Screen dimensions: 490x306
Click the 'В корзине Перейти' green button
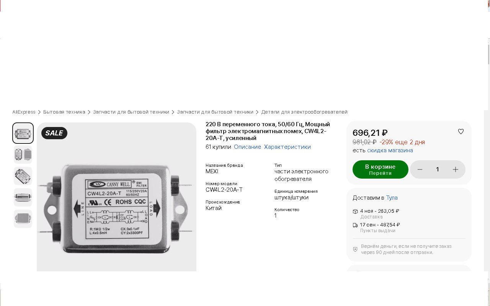click(380, 169)
